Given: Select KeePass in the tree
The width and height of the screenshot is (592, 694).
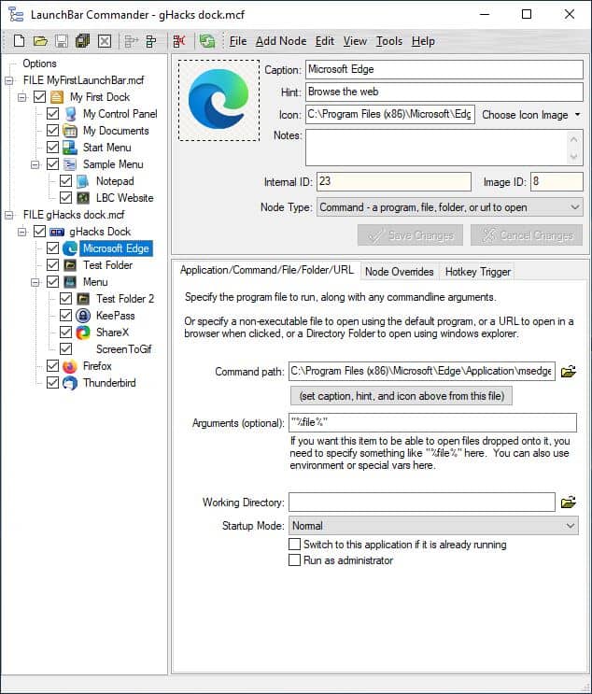Looking at the screenshot, I should coord(115,316).
